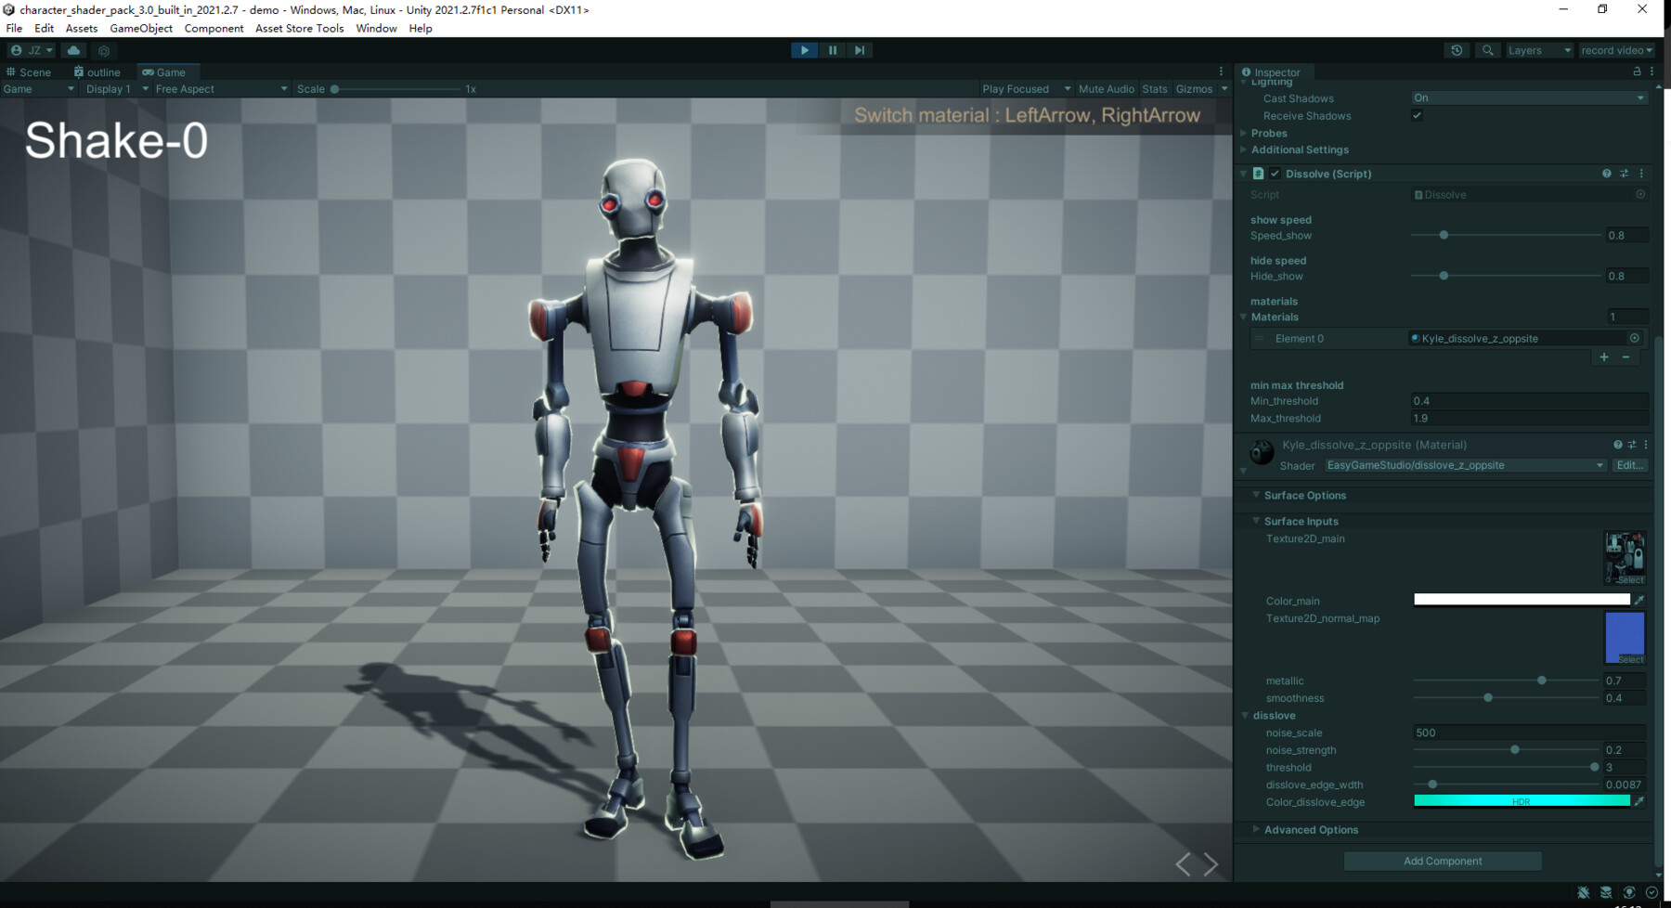Click the cloud collaboration icon in the toolbar
This screenshot has width=1671, height=908.
pos(73,50)
